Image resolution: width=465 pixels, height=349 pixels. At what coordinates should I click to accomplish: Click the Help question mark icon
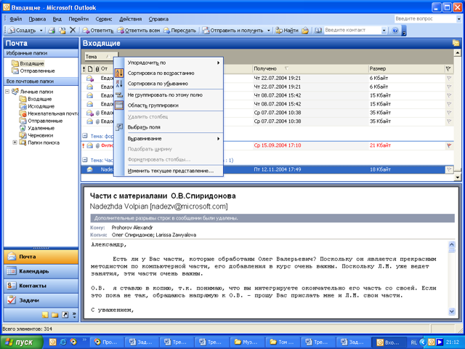click(395, 31)
